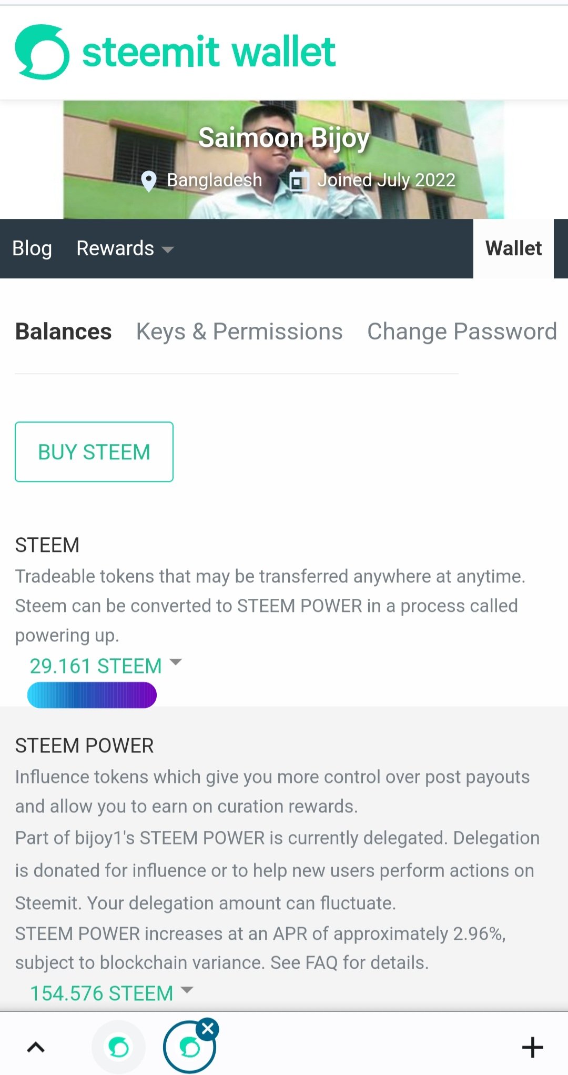The width and height of the screenshot is (568, 1075).
Task: Open Keys & Permissions section
Action: coord(239,331)
